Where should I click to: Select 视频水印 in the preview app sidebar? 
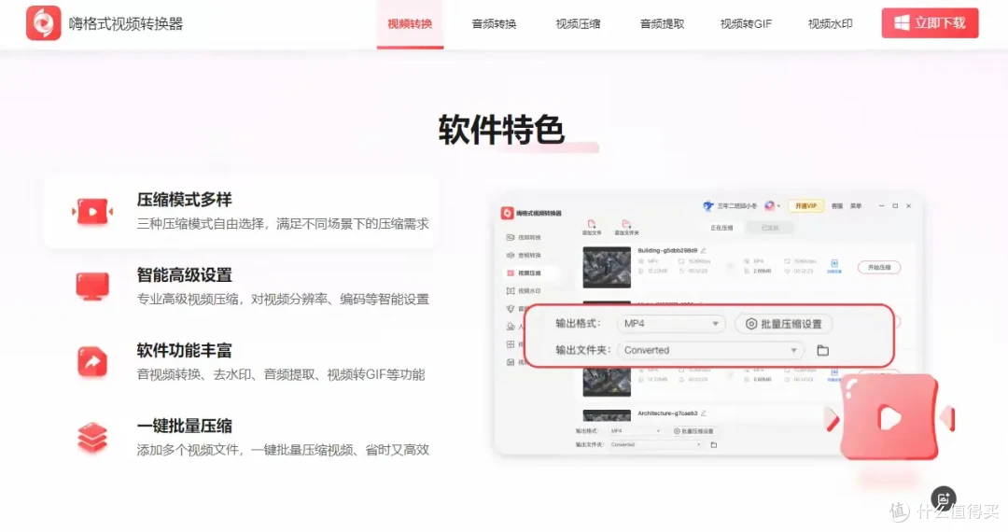coord(524,291)
